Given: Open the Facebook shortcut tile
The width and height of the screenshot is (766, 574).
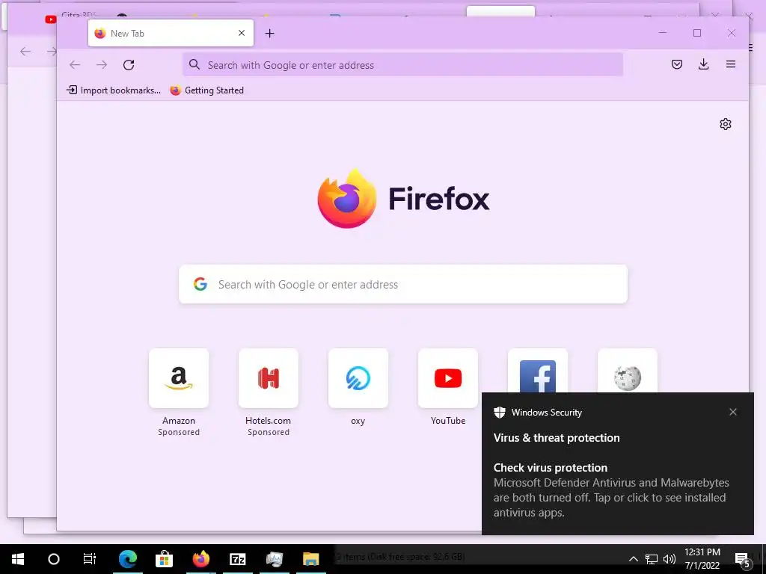Looking at the screenshot, I should (x=538, y=371).
